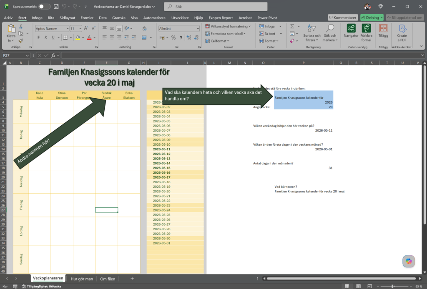Viewport: 427px width, 289px height.
Task: Toggle bottom vertical alignment
Action: (119, 28)
